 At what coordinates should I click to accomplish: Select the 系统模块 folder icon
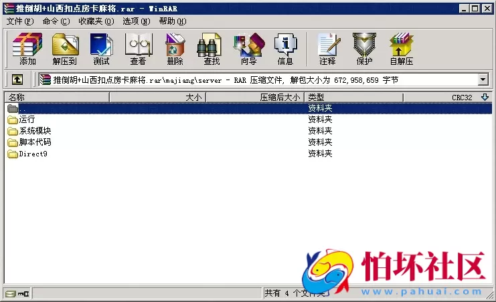(x=13, y=131)
